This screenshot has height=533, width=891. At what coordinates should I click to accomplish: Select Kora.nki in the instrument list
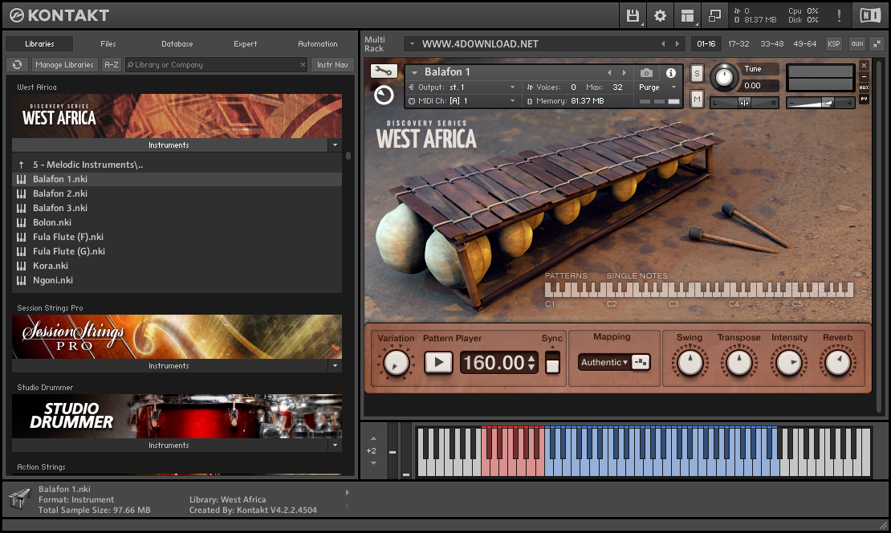(51, 266)
